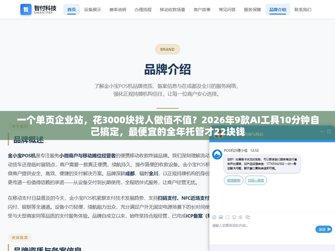Click the 微信复制 button in the chat
Screen dimensions: 335x251
pyautogui.click(x=234, y=180)
